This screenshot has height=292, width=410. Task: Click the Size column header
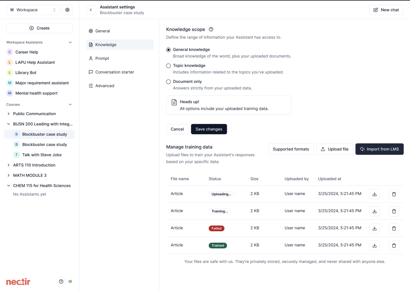(x=254, y=179)
